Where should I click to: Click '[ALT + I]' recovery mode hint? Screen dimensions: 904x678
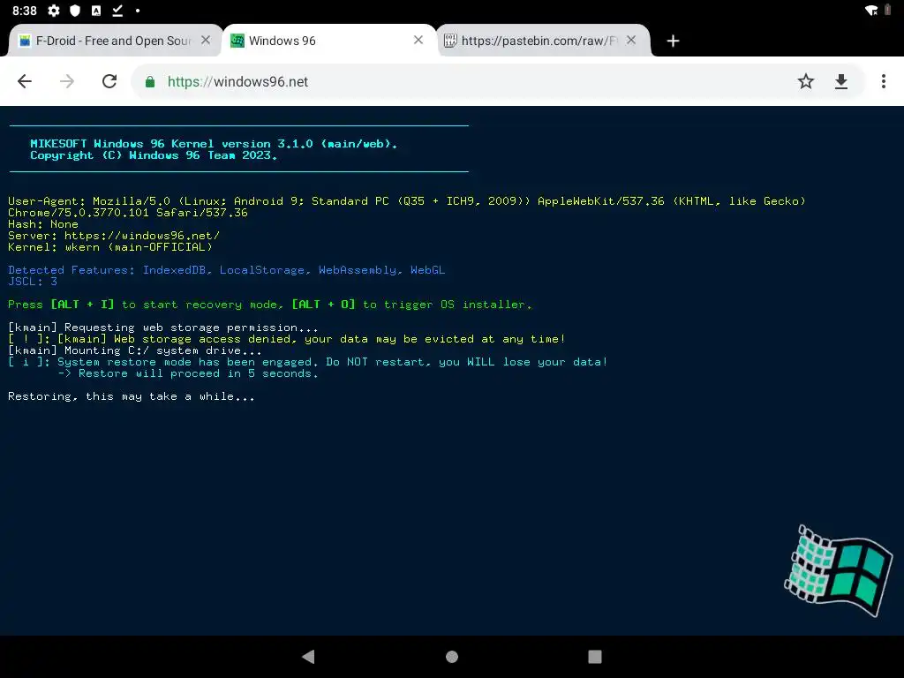point(82,305)
